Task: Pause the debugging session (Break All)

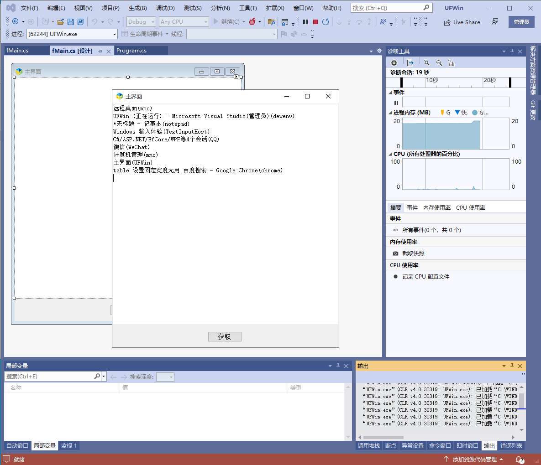Action: click(305, 22)
